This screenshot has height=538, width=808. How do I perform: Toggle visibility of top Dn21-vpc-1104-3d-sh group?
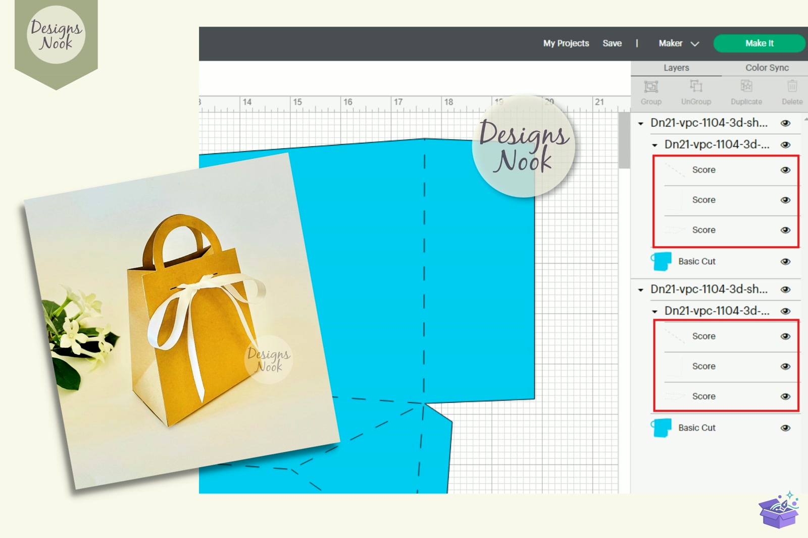785,123
